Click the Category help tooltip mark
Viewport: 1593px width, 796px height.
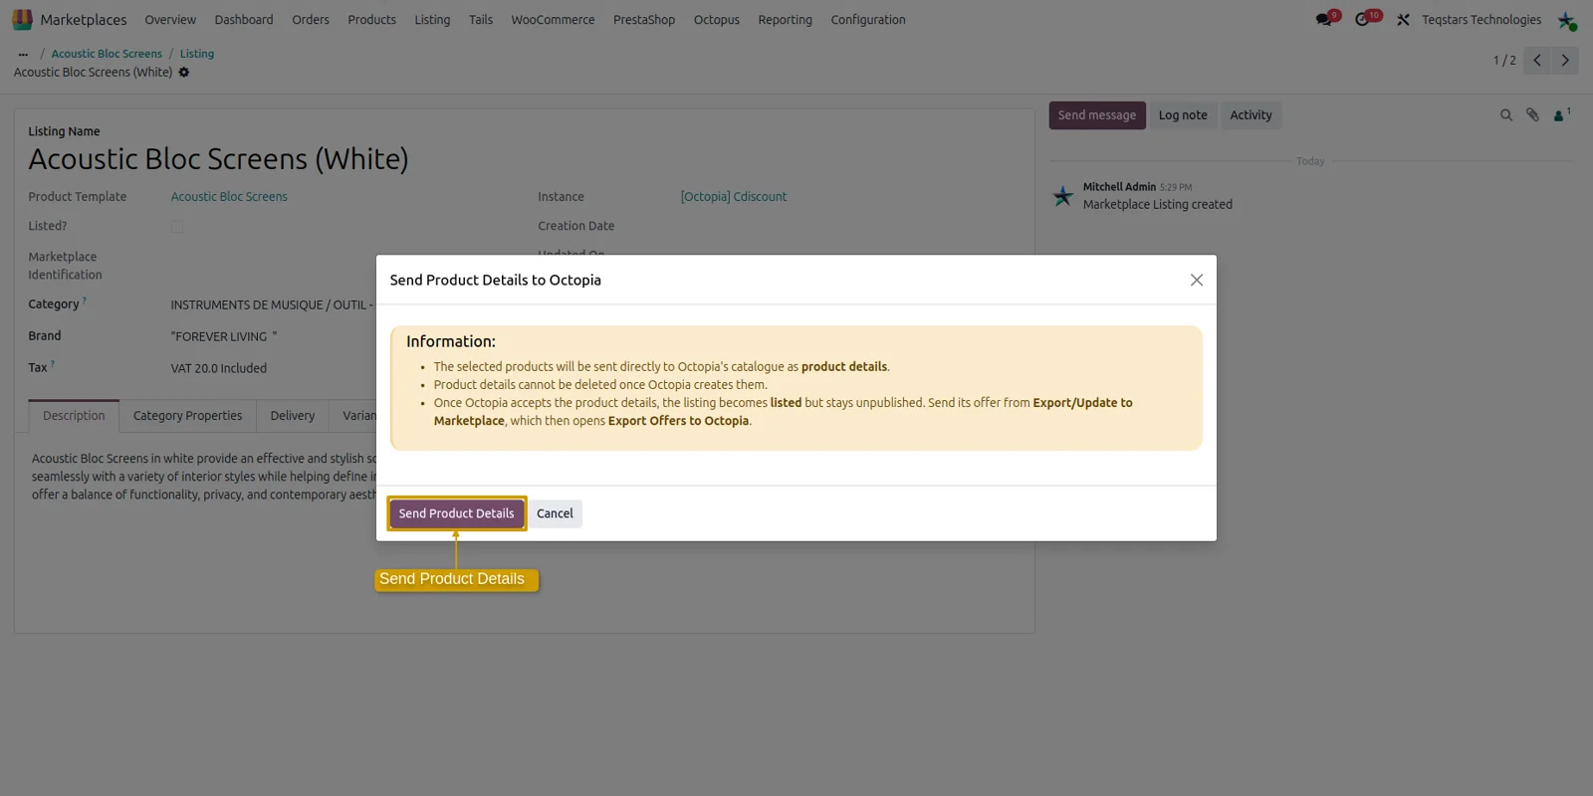pyautogui.click(x=85, y=300)
